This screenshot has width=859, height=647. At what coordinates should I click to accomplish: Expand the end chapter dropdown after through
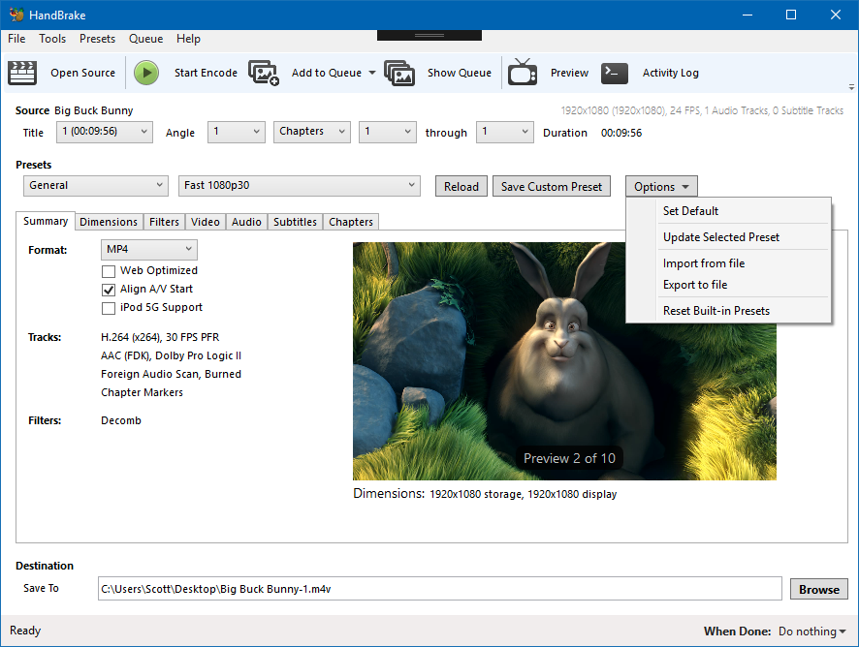504,132
